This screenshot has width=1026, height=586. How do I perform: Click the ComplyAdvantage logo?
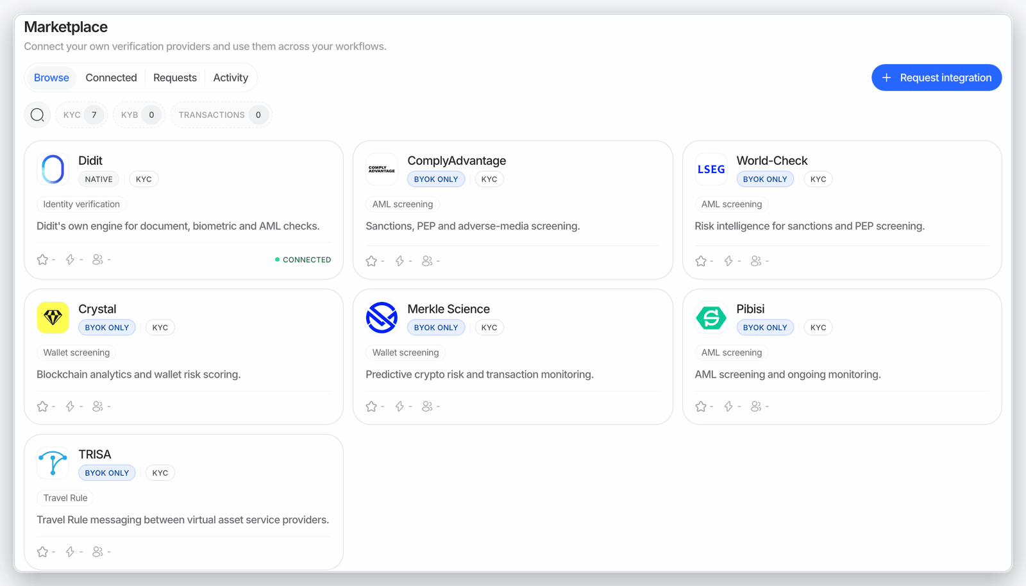[382, 169]
